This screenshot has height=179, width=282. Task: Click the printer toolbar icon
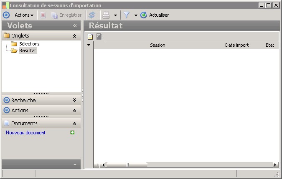(x=106, y=15)
